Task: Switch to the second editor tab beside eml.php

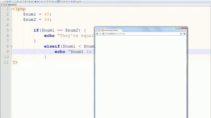Action: coord(13,5)
